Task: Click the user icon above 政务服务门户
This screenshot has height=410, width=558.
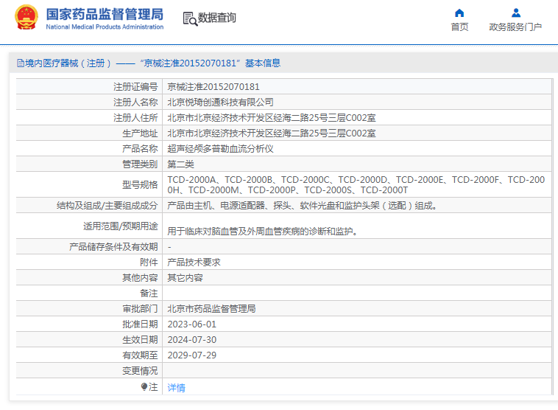Action: pyautogui.click(x=515, y=13)
